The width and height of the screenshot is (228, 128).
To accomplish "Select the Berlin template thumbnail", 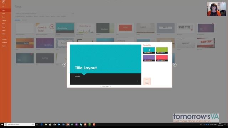I will (25, 43).
